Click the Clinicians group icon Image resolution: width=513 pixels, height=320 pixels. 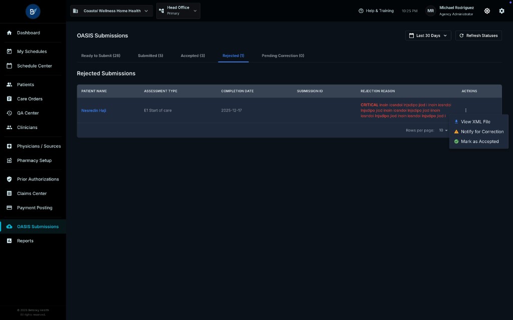click(9, 127)
